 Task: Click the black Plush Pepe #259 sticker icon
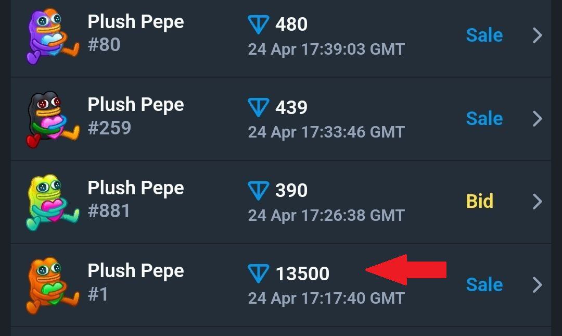[x=53, y=119]
